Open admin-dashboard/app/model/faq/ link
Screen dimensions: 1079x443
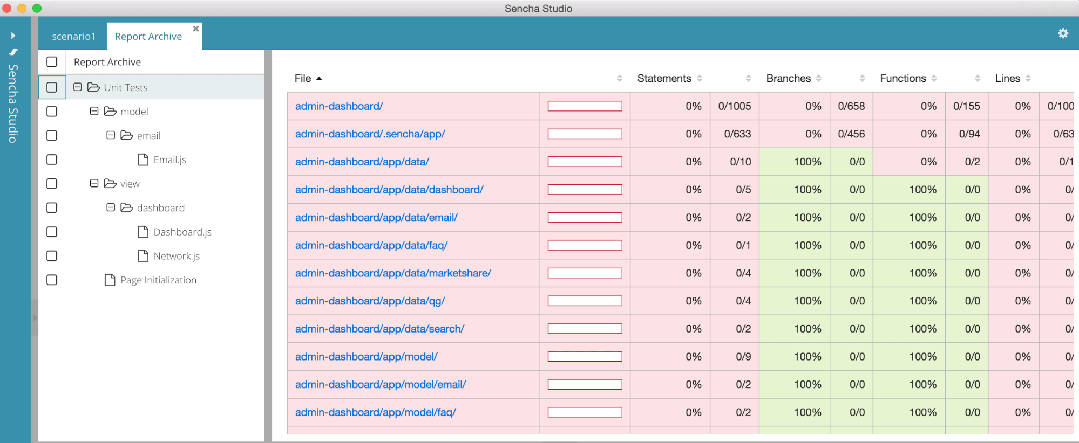click(x=376, y=412)
